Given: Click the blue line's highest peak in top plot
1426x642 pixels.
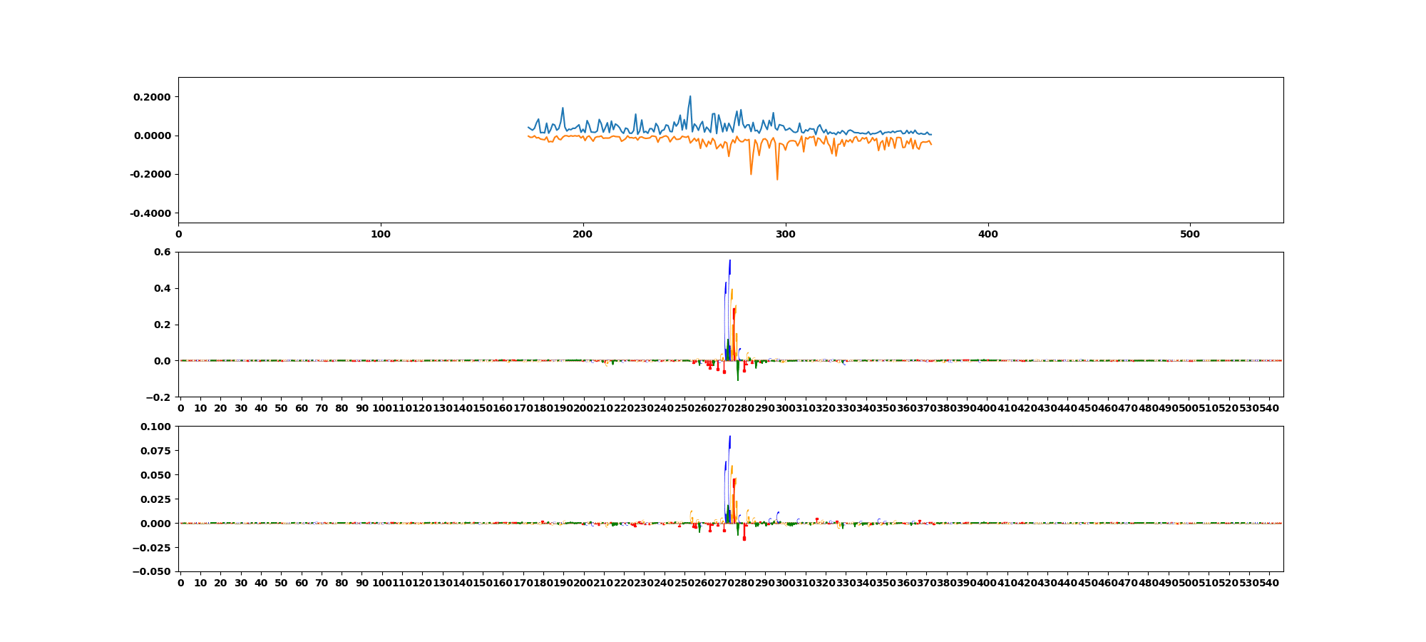Looking at the screenshot, I should click(x=689, y=96).
